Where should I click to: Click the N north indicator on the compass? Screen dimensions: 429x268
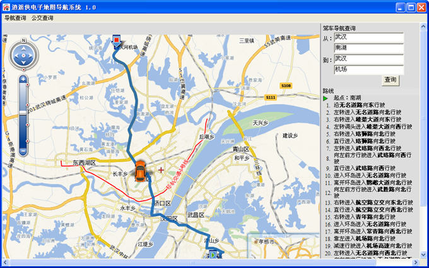pos(23,41)
